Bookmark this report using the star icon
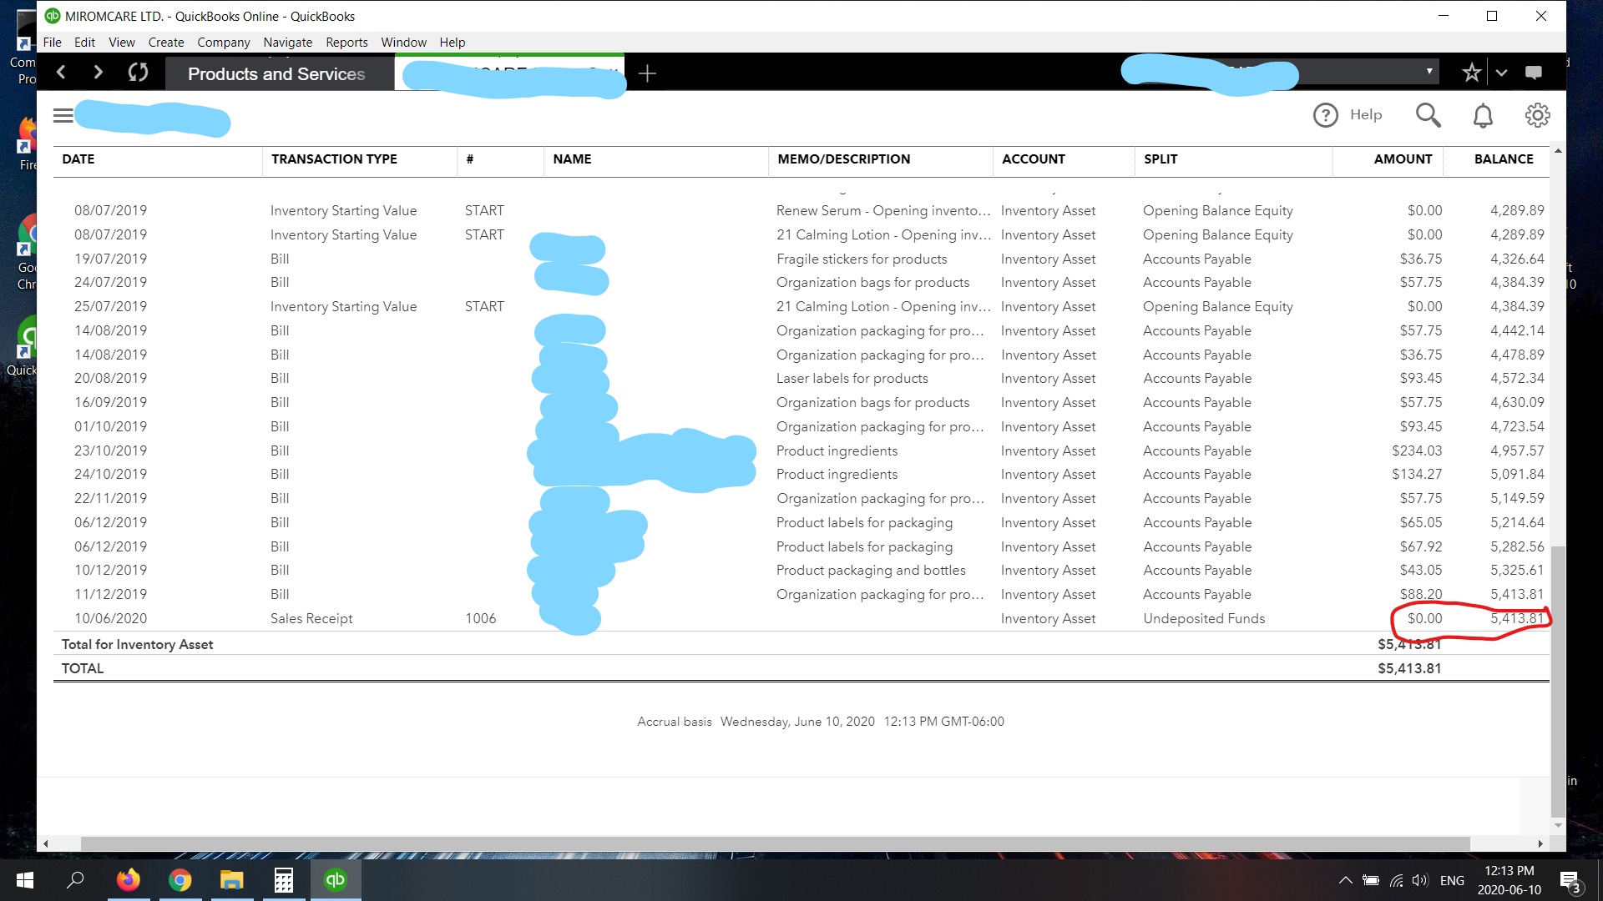This screenshot has height=901, width=1603. click(1471, 73)
